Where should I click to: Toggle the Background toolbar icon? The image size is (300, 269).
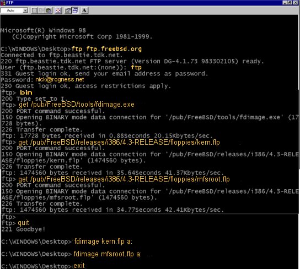(x=75, y=10)
